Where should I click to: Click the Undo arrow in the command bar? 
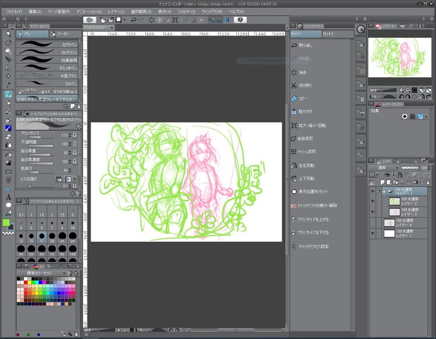134,20
